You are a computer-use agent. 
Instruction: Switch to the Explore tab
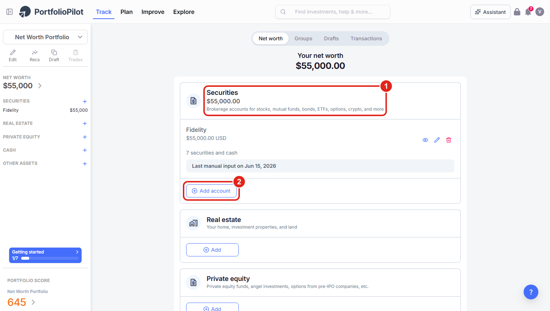[184, 12]
